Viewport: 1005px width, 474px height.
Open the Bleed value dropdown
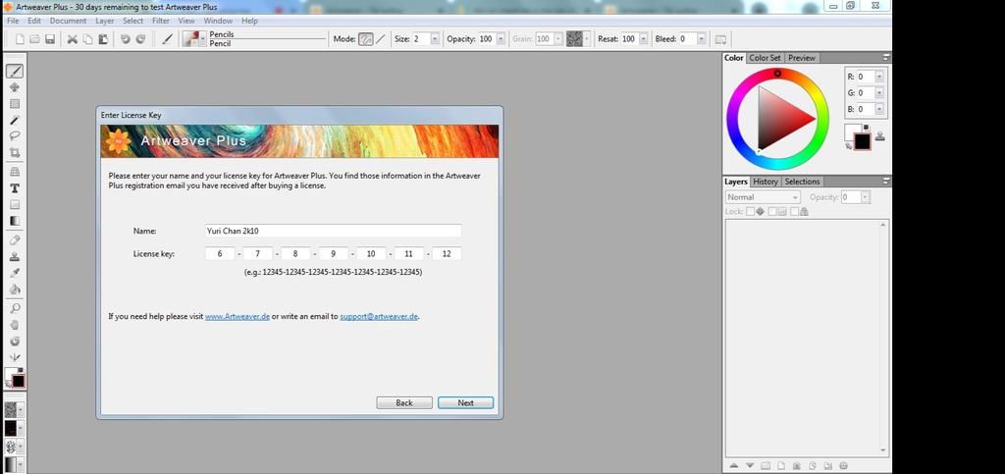pos(701,39)
